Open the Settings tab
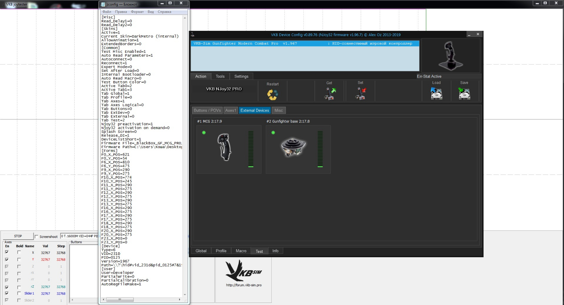The height and width of the screenshot is (305, 564). pyautogui.click(x=241, y=77)
